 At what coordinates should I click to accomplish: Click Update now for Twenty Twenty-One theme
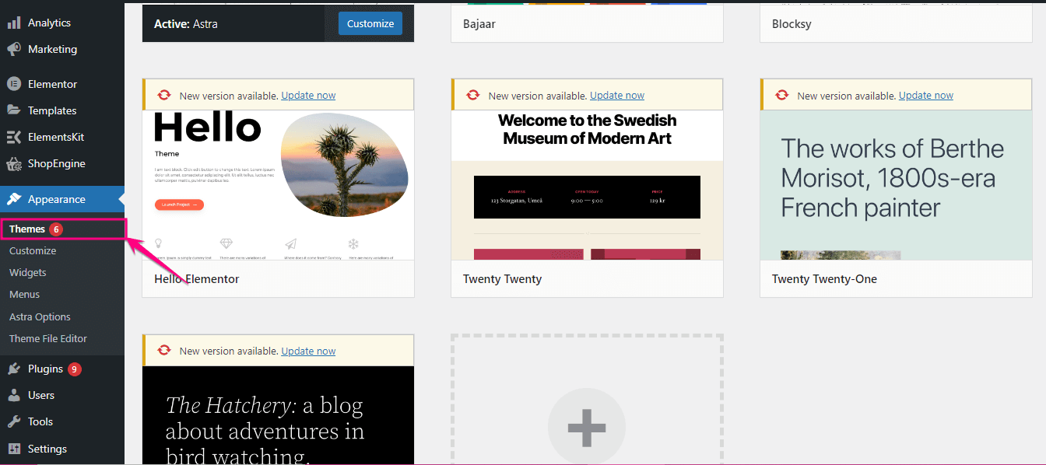click(x=926, y=94)
